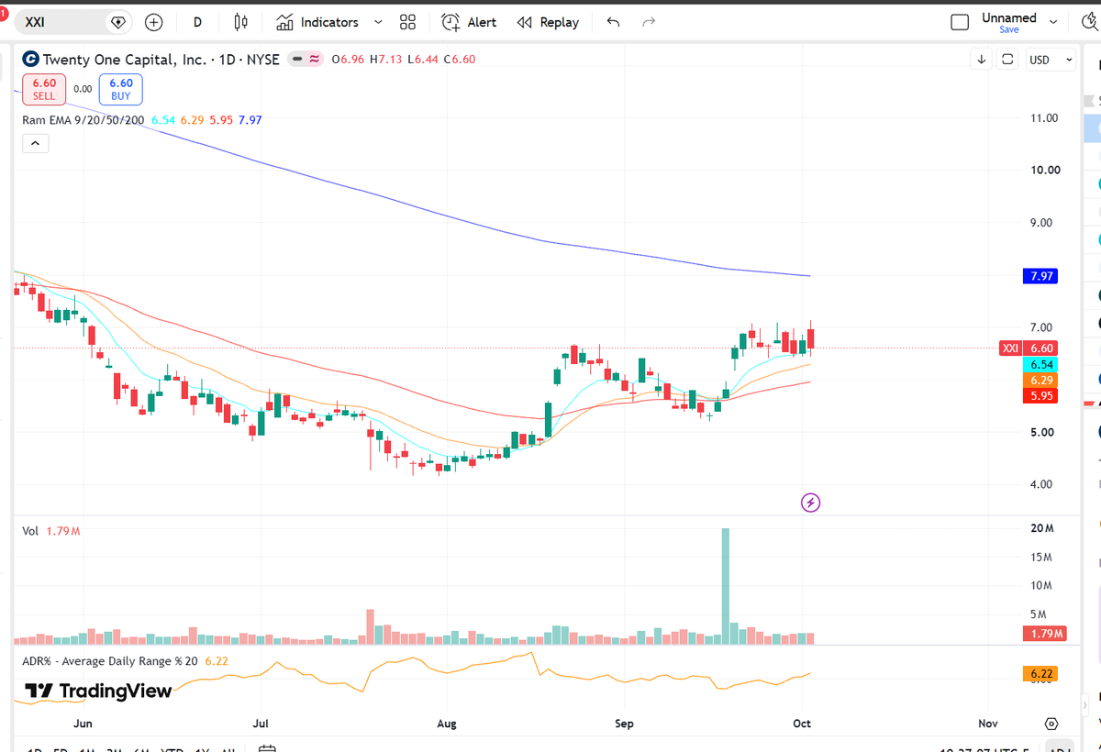
Task: Click the XXI 6.60 last price label
Action: [1029, 348]
